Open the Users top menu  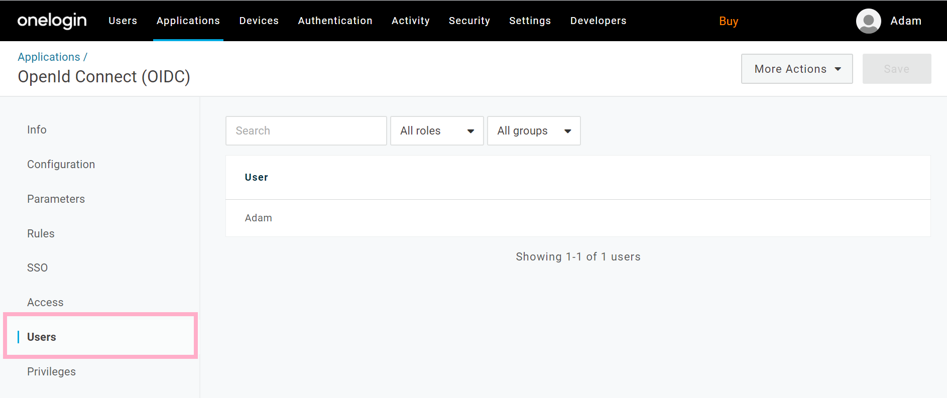point(123,21)
